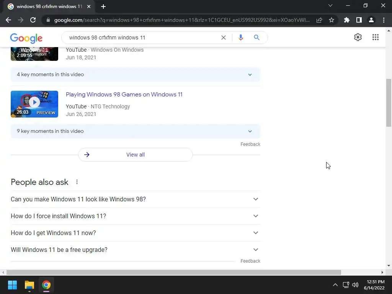Switch to the windows 98 crfxfnm tab

(x=49, y=7)
